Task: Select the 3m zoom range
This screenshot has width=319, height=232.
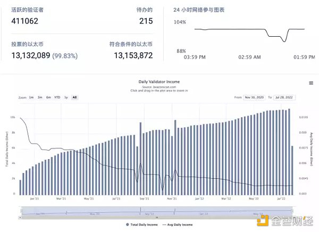Action: (x=40, y=97)
